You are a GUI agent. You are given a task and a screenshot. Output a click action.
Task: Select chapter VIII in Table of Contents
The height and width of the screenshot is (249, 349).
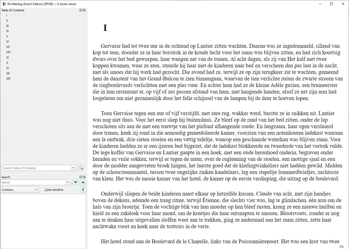pos(8,52)
